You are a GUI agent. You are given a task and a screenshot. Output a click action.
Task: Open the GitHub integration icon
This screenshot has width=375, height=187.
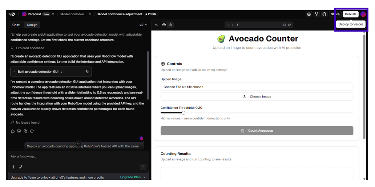tap(324, 14)
